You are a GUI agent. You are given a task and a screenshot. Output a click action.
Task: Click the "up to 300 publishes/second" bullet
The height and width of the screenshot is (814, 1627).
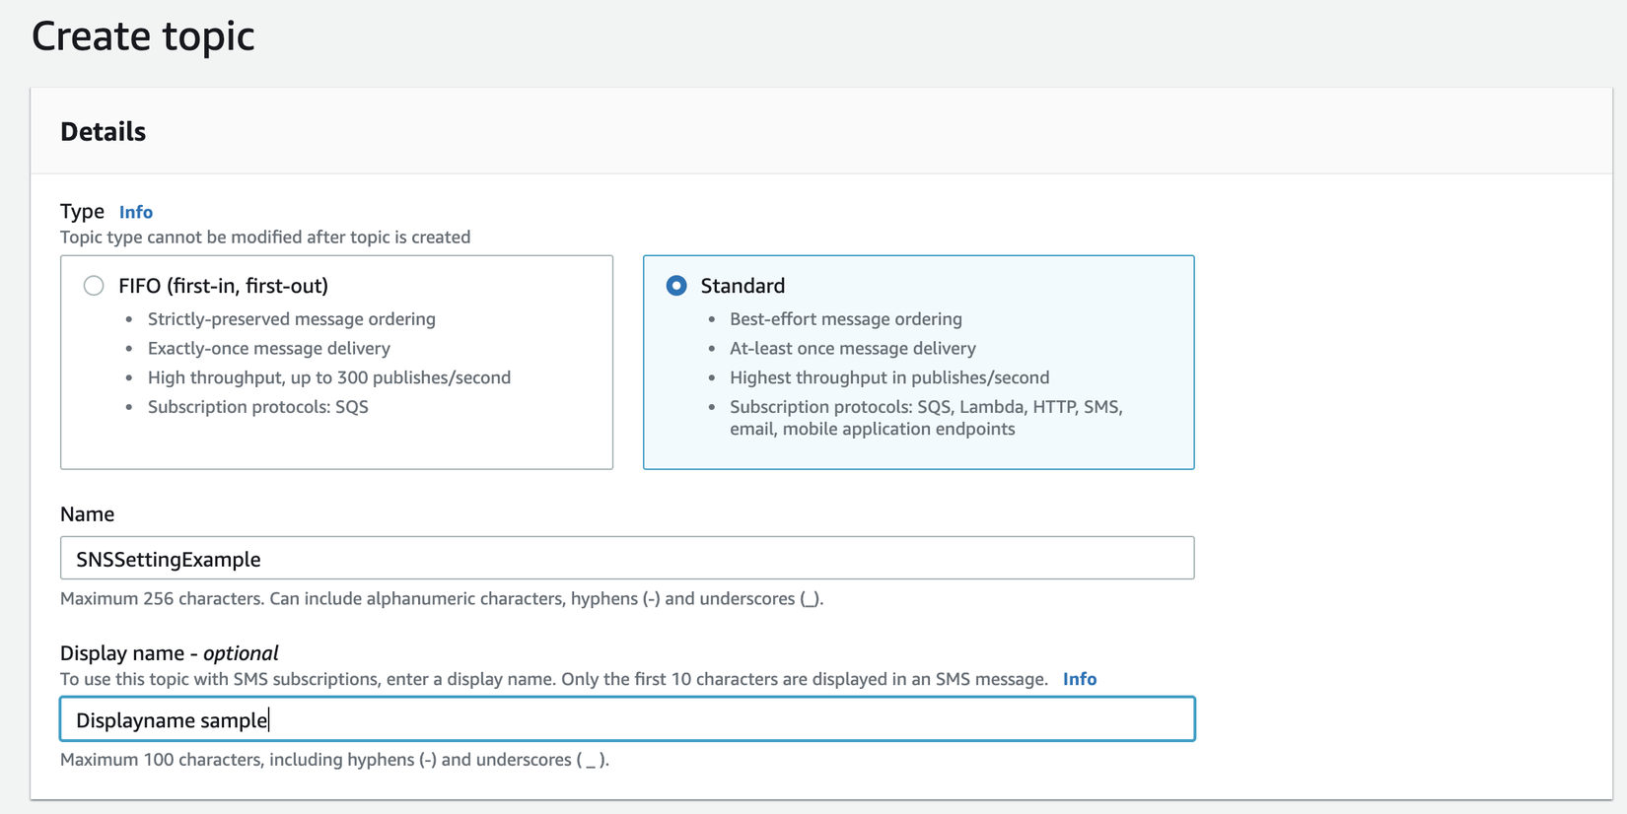click(x=328, y=377)
